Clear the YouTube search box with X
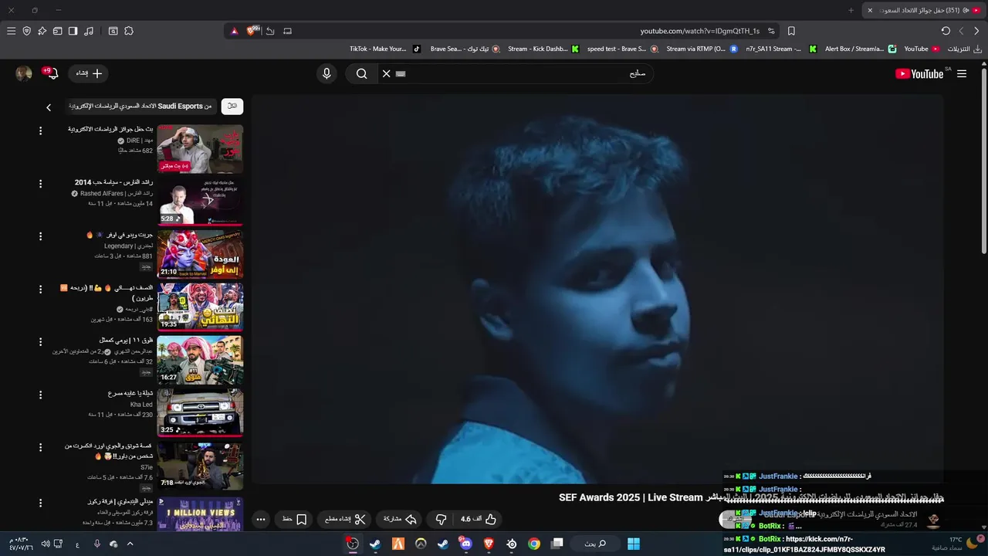Viewport: 988px width, 556px height. (386, 73)
